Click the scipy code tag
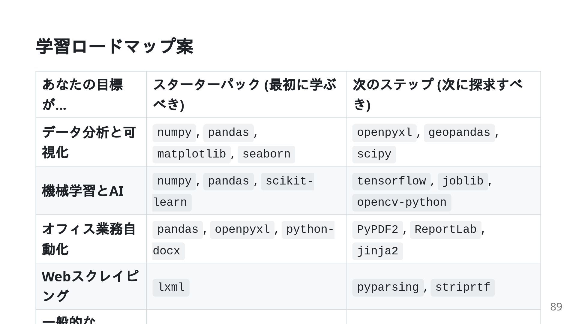 pyautogui.click(x=374, y=154)
